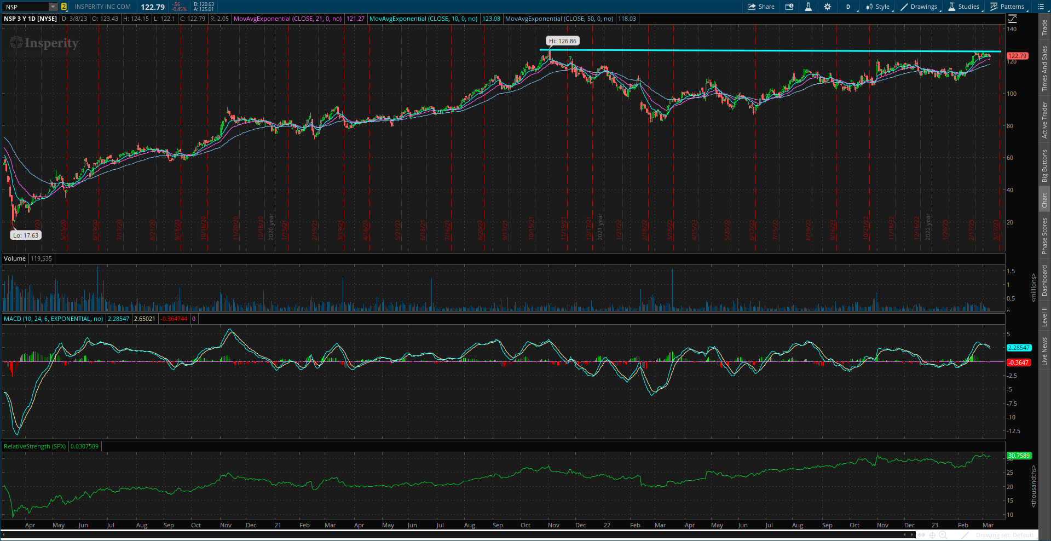Click the 21-period MovAvgExponential study label
This screenshot has height=541, width=1051.
click(287, 19)
